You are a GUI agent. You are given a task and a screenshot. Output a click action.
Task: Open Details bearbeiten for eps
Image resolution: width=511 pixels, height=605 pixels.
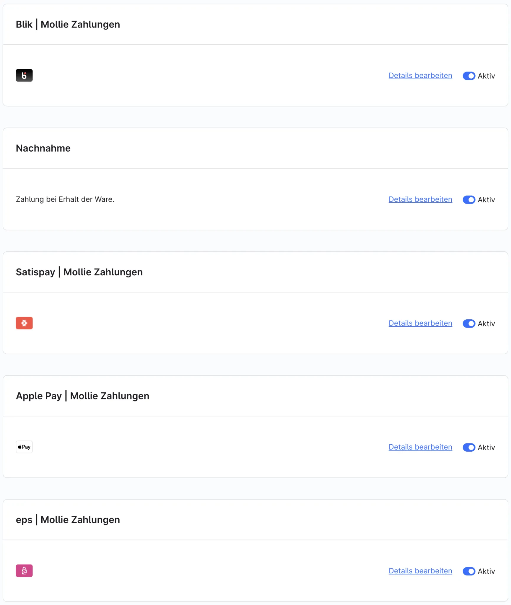click(420, 571)
